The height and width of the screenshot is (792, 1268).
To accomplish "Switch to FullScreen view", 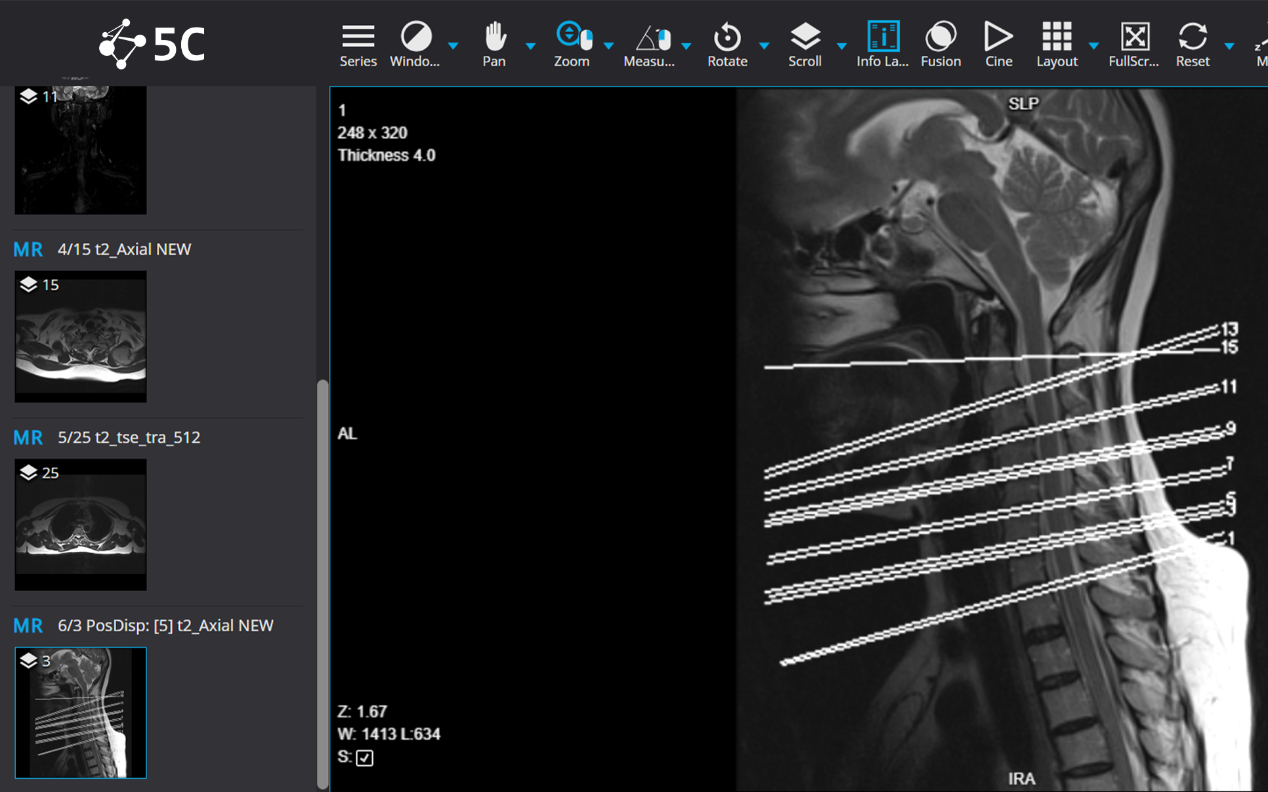I will pyautogui.click(x=1134, y=45).
